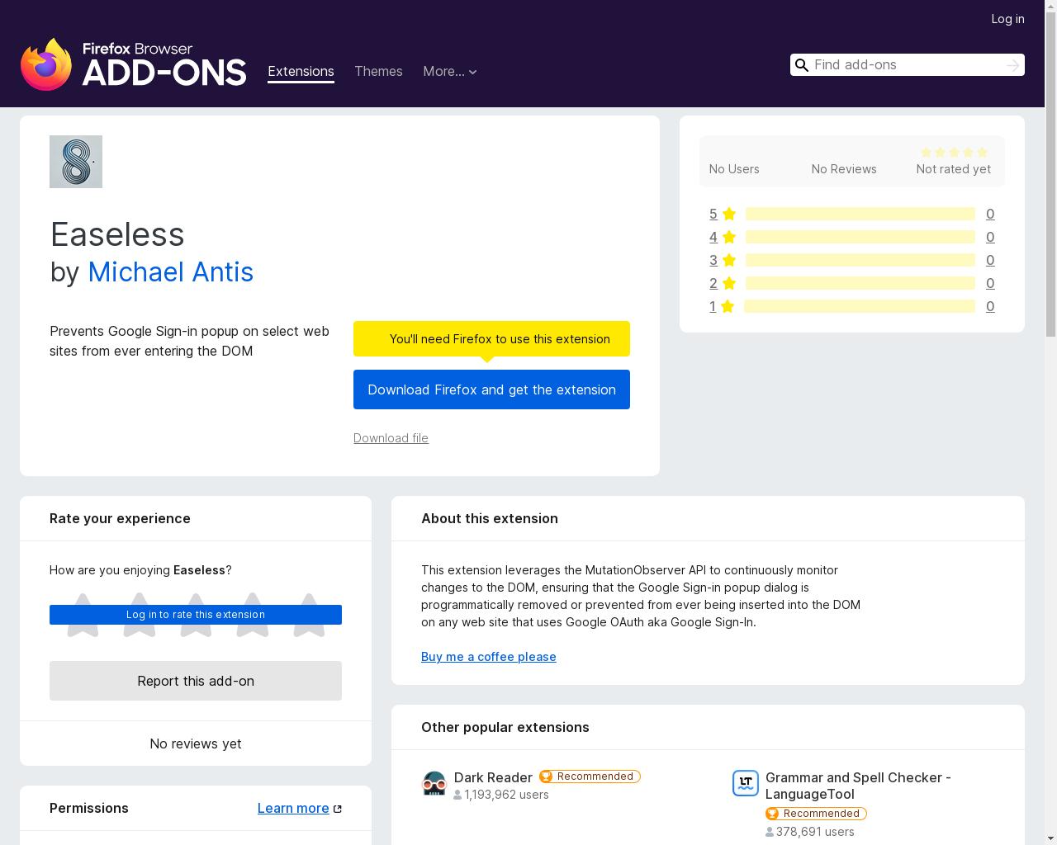This screenshot has width=1057, height=845.
Task: Click the Recommended badge under LanguageTool
Action: (816, 814)
